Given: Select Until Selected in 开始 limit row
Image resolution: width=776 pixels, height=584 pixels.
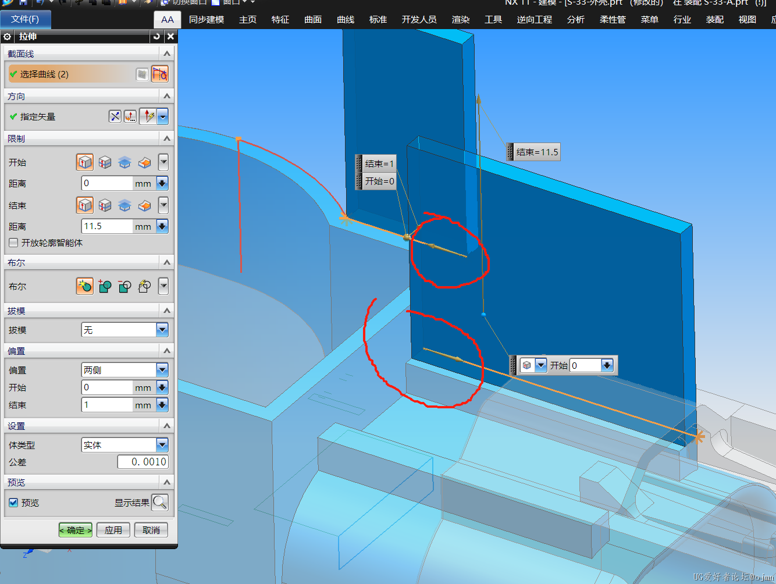Looking at the screenshot, I should tap(144, 162).
